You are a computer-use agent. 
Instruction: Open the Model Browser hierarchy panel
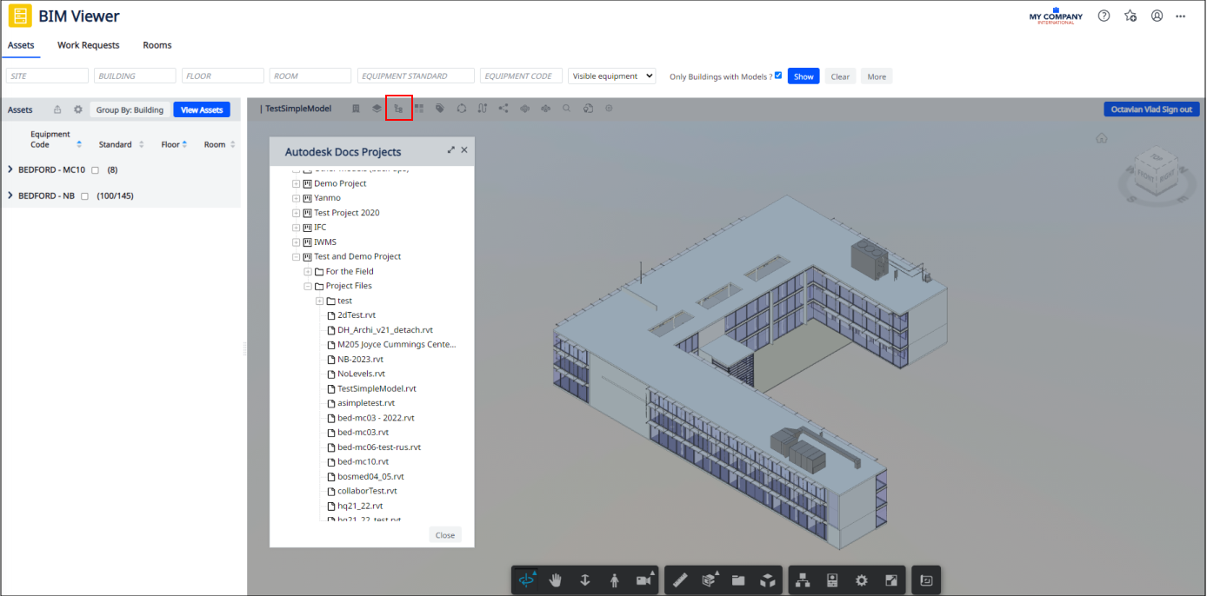click(x=804, y=580)
